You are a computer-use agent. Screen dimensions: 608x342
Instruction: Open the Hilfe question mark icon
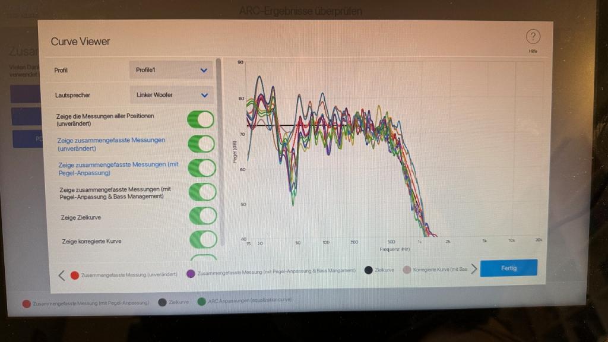click(x=533, y=37)
